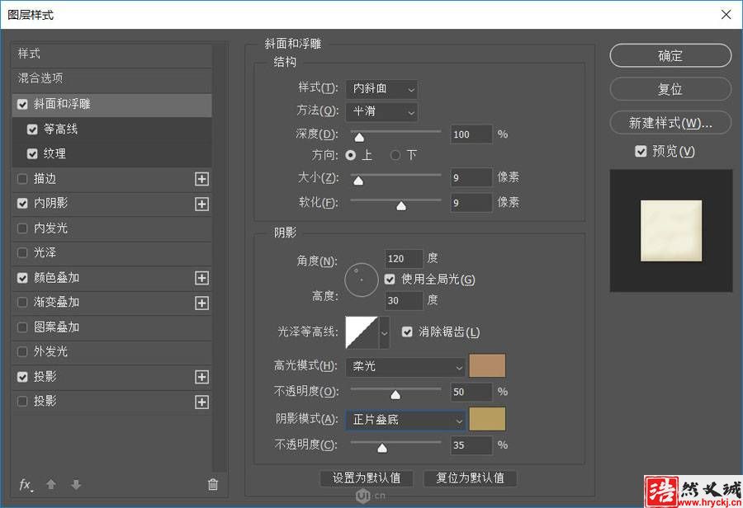Image resolution: width=743 pixels, height=508 pixels.
Task: Open 混合选项 settings
Action: 111,78
